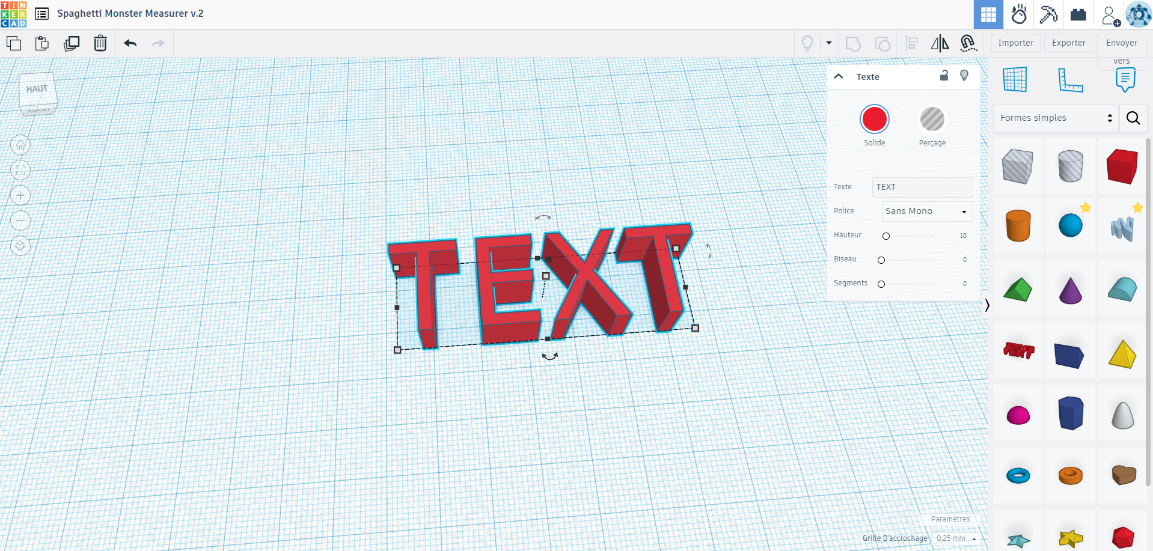
Task: Redo the action
Action: coord(158,43)
